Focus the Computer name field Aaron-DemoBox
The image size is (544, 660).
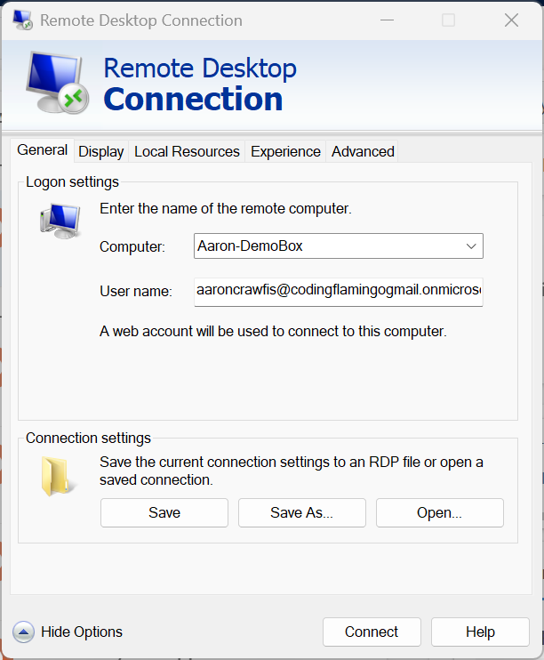tap(339, 246)
